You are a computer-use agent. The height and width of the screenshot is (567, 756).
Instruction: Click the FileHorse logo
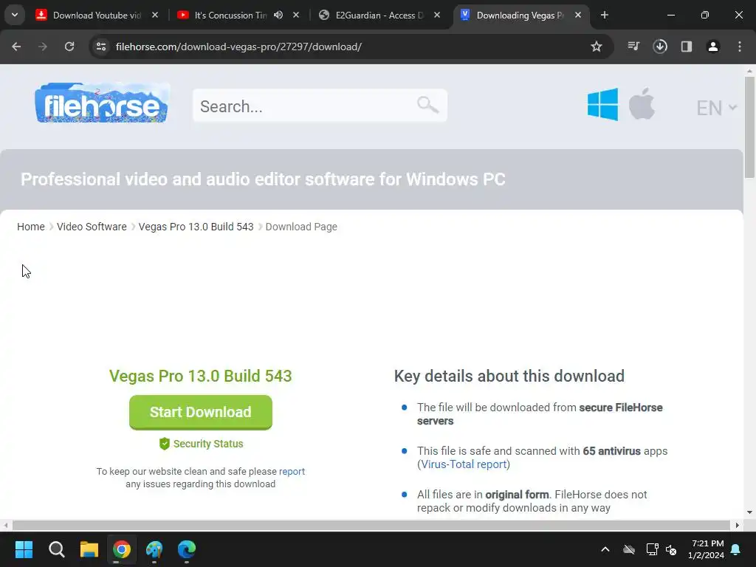point(102,103)
